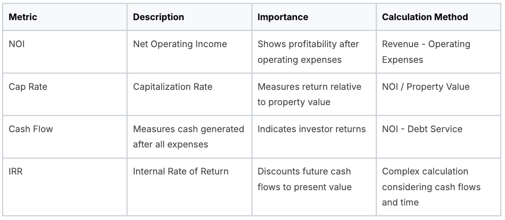The height and width of the screenshot is (220, 505).
Task: Select the Complex calculation method cell
Action: tap(431, 187)
